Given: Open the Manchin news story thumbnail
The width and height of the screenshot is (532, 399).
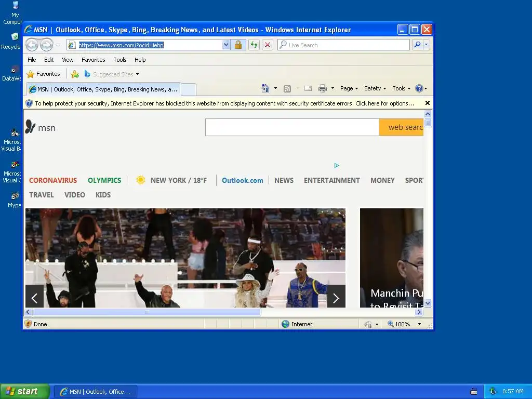Looking at the screenshot, I should point(392,258).
